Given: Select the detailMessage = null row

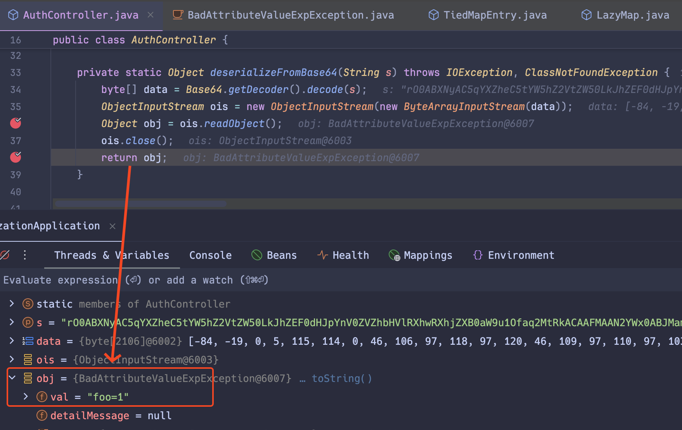Looking at the screenshot, I should pyautogui.click(x=341, y=416).
